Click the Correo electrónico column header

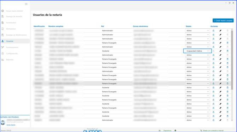(140, 26)
